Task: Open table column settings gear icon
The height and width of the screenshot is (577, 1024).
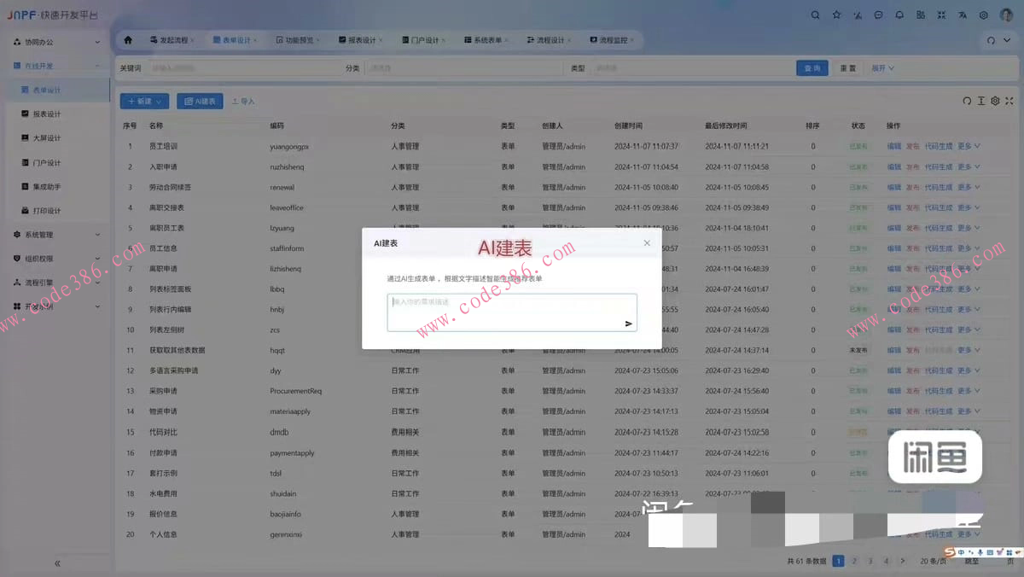Action: (x=995, y=101)
